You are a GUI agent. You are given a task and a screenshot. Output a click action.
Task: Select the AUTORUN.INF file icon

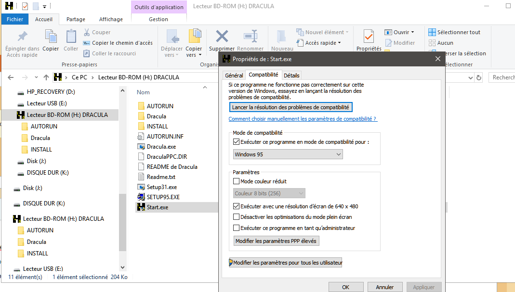click(141, 137)
